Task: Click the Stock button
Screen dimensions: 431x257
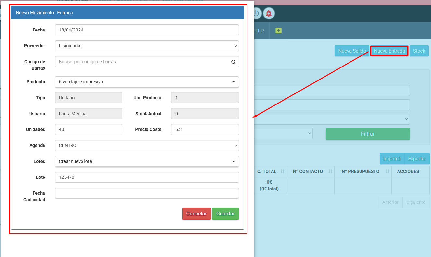Action: click(x=419, y=51)
